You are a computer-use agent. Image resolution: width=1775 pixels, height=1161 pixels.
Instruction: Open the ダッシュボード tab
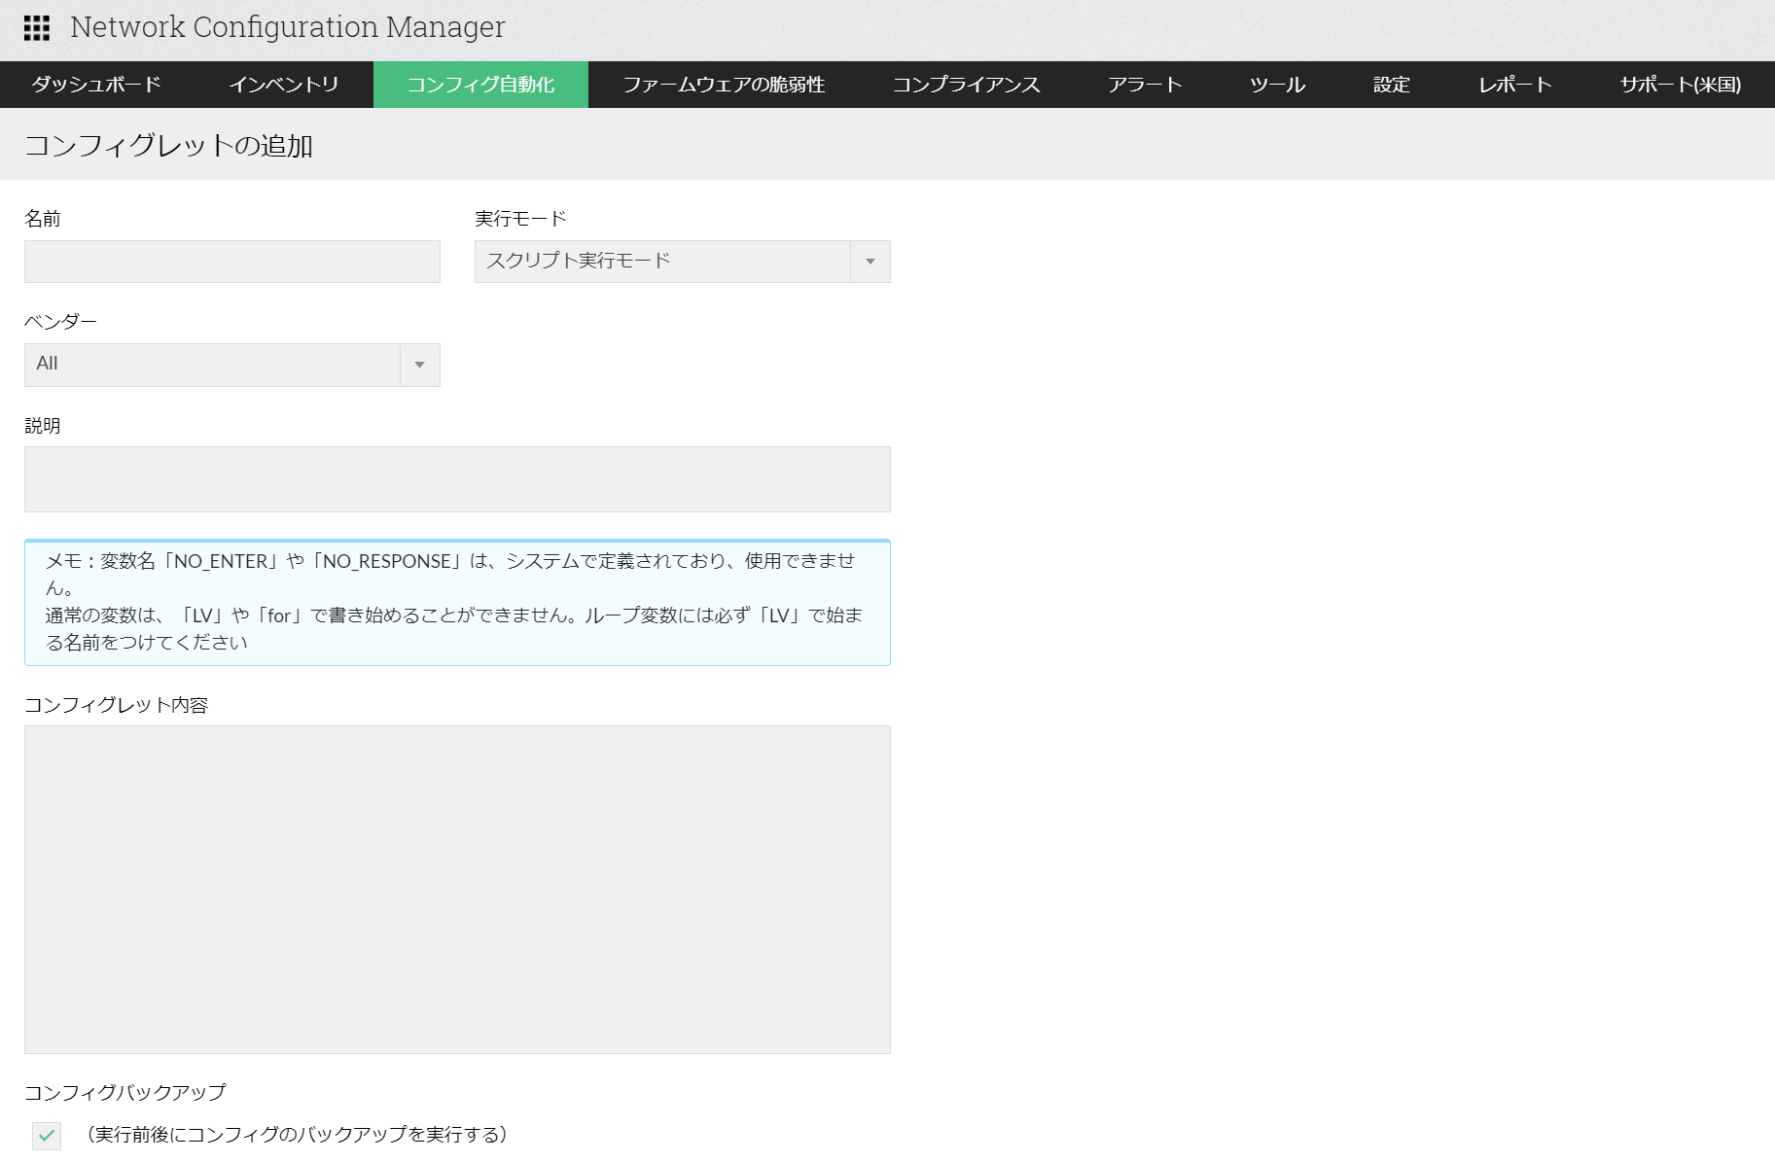(96, 85)
